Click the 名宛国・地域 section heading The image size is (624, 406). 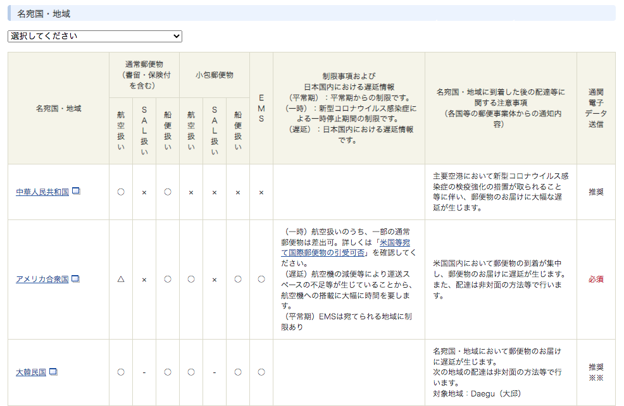tap(44, 14)
